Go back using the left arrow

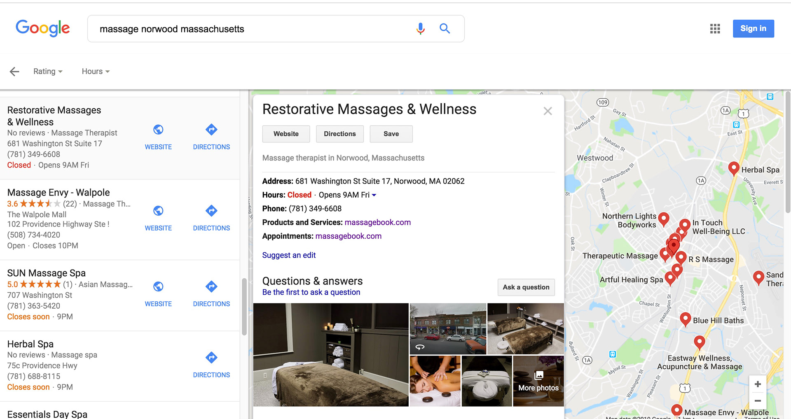point(14,72)
